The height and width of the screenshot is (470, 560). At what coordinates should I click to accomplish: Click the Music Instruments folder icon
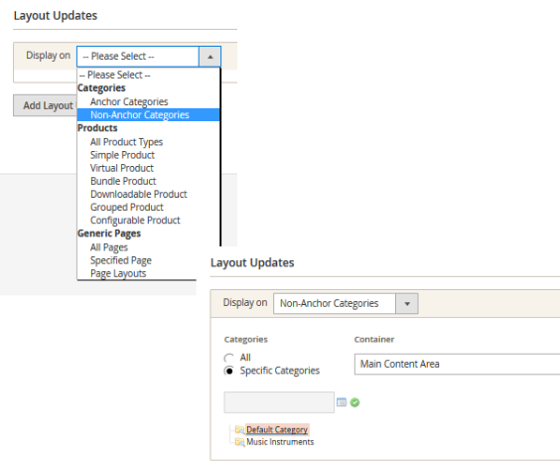point(239,442)
